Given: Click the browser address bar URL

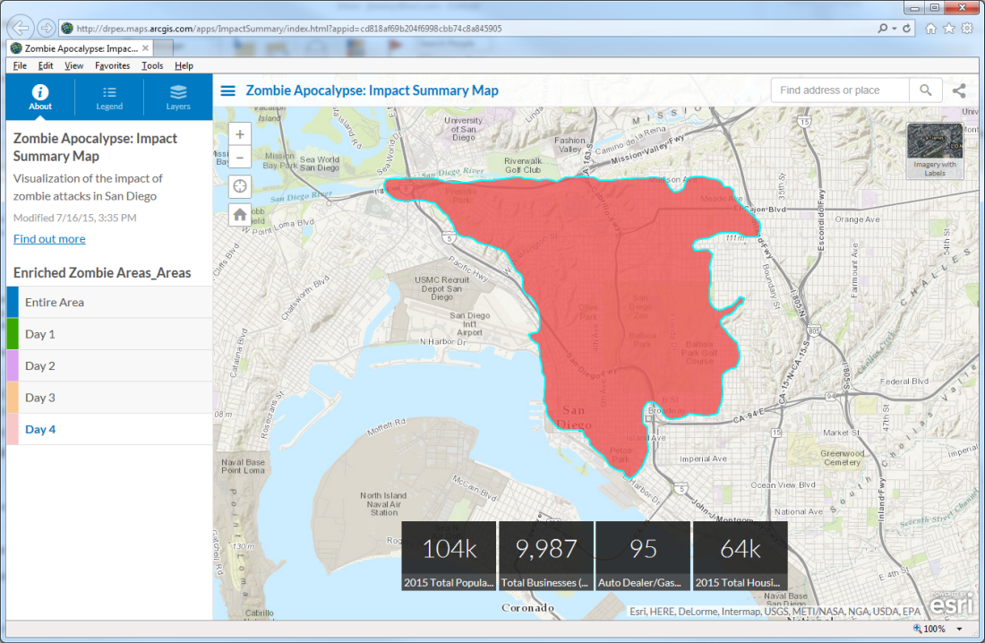Looking at the screenshot, I should 289,29.
